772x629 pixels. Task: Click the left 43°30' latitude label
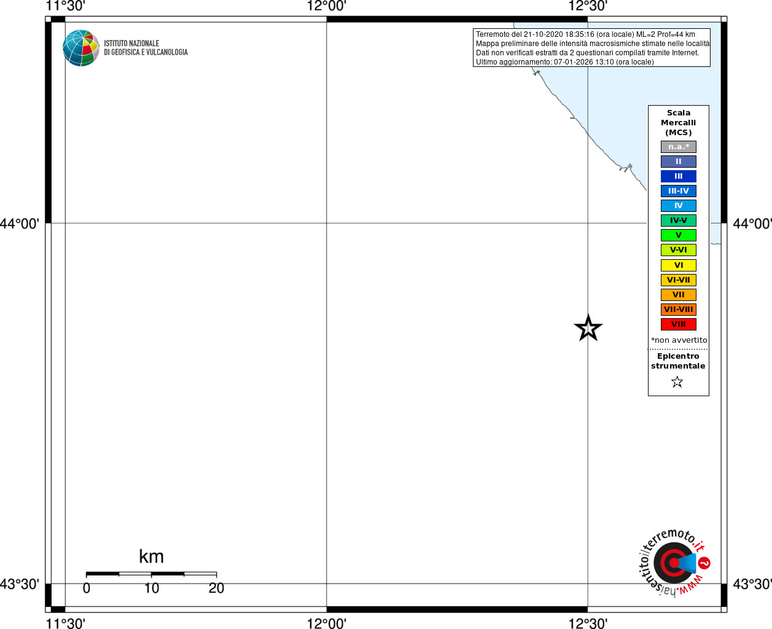point(20,584)
